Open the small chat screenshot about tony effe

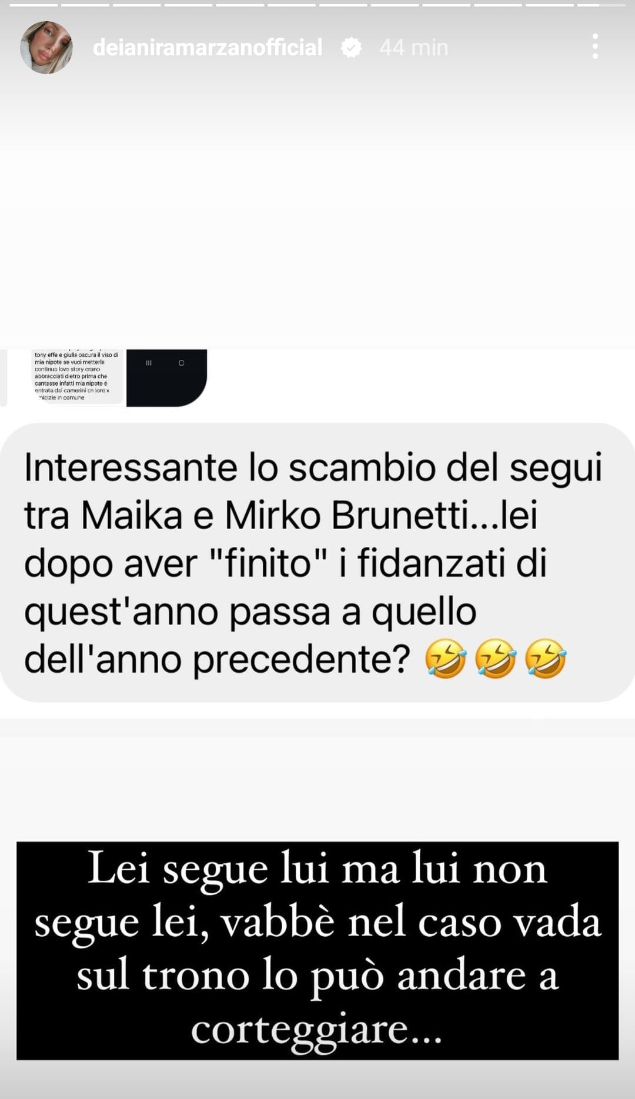[x=76, y=376]
